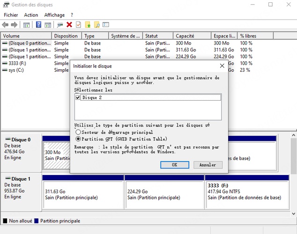Screen dimensions: 297x234
Task: Confirm with the OK button
Action: [175, 165]
